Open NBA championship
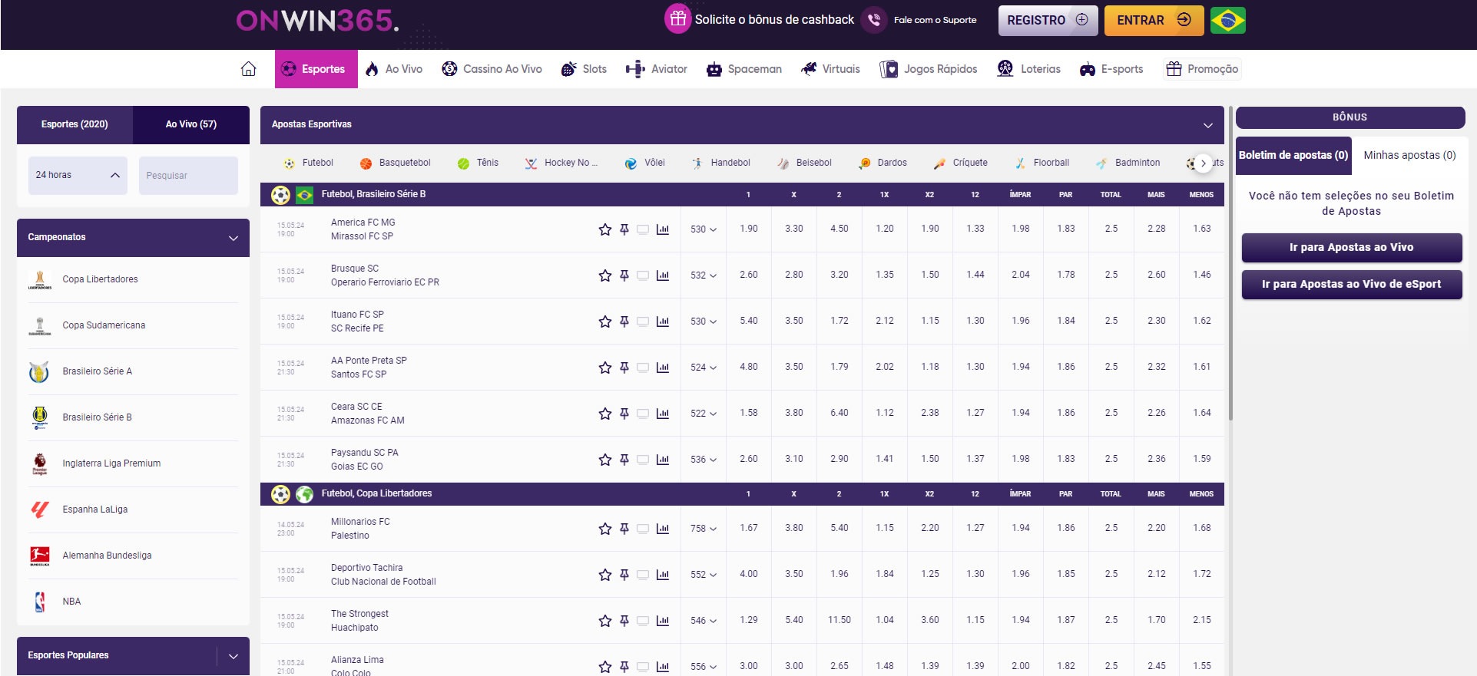Image resolution: width=1477 pixels, height=676 pixels. 133,602
